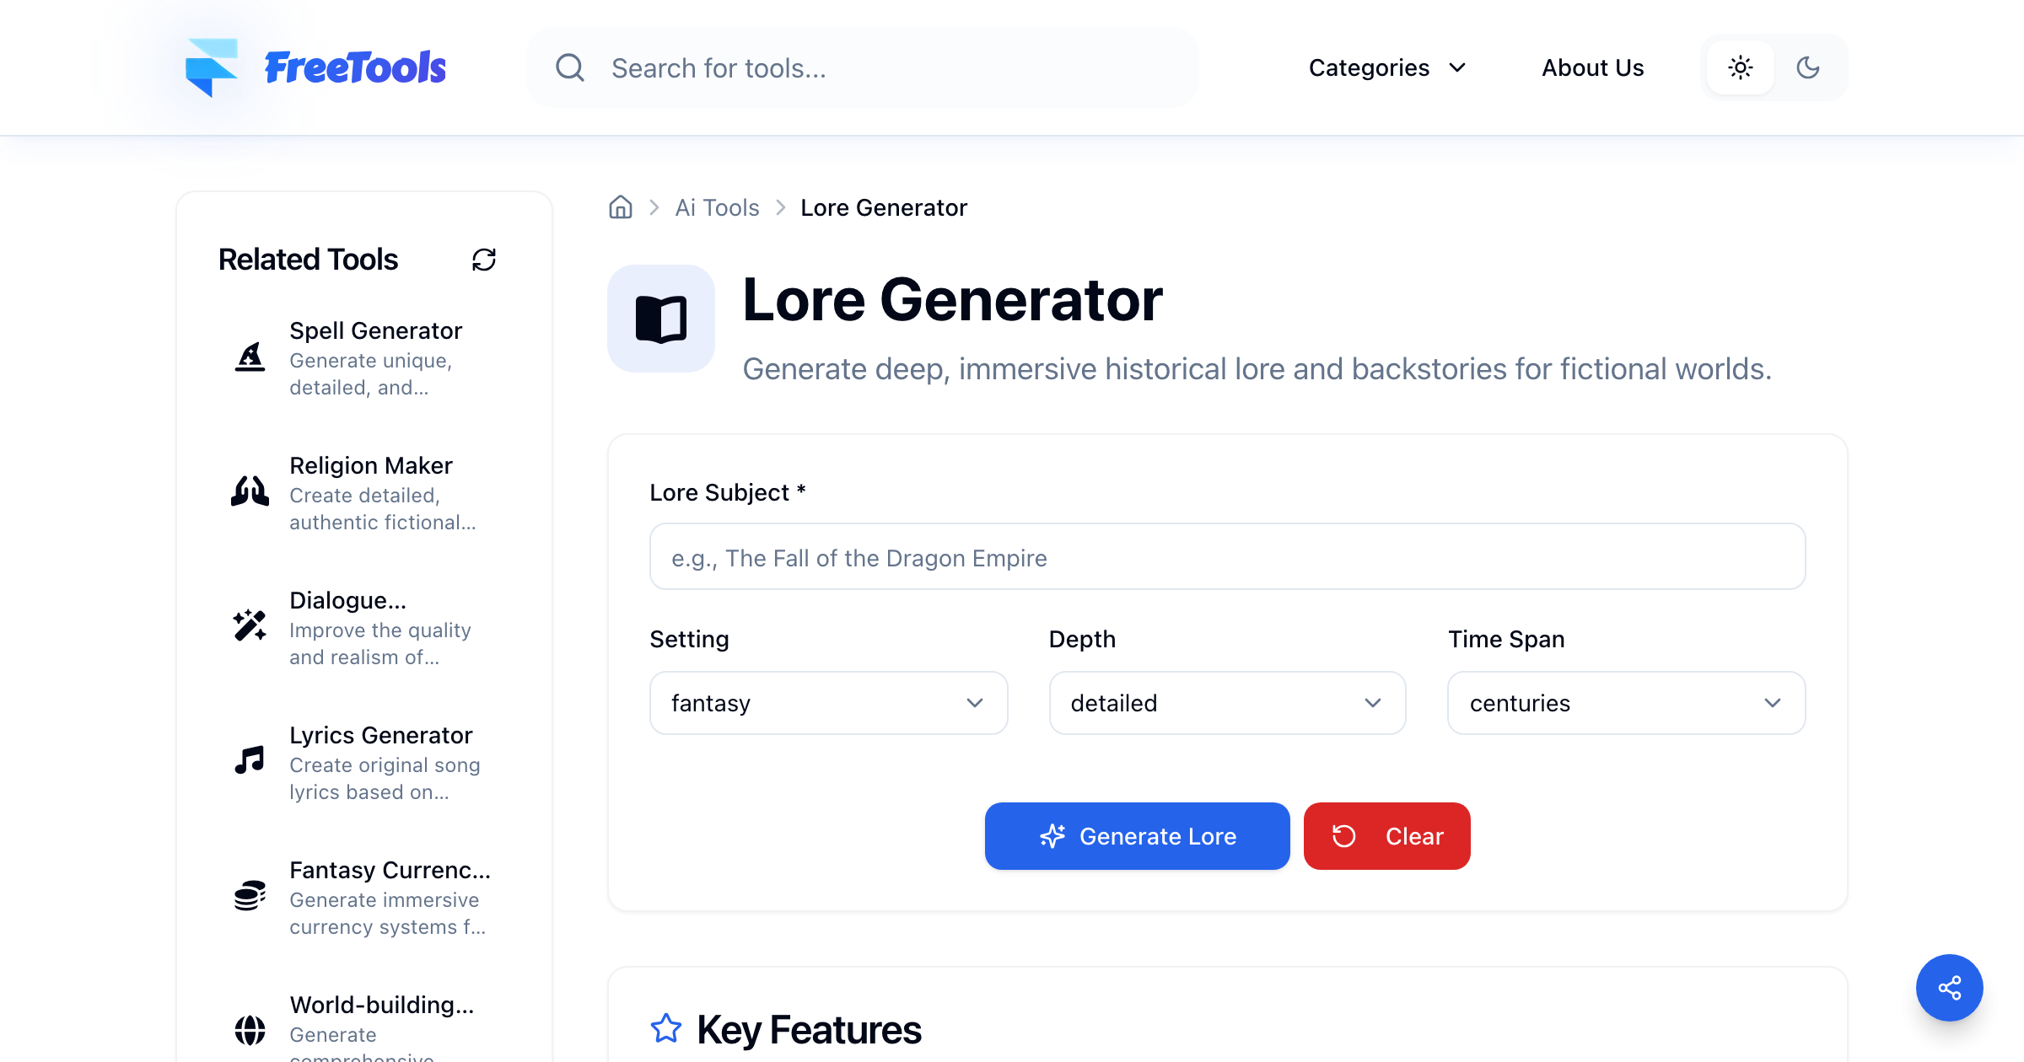Expand the Categories menu

coord(1387,67)
